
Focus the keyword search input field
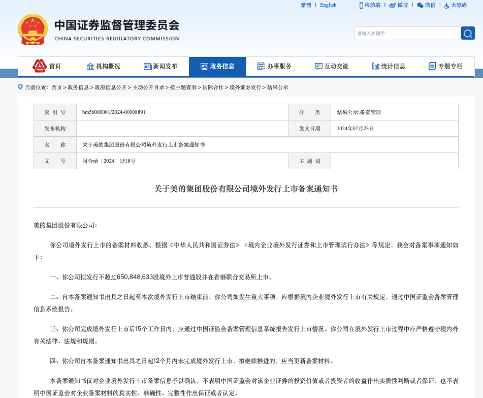[x=408, y=34]
